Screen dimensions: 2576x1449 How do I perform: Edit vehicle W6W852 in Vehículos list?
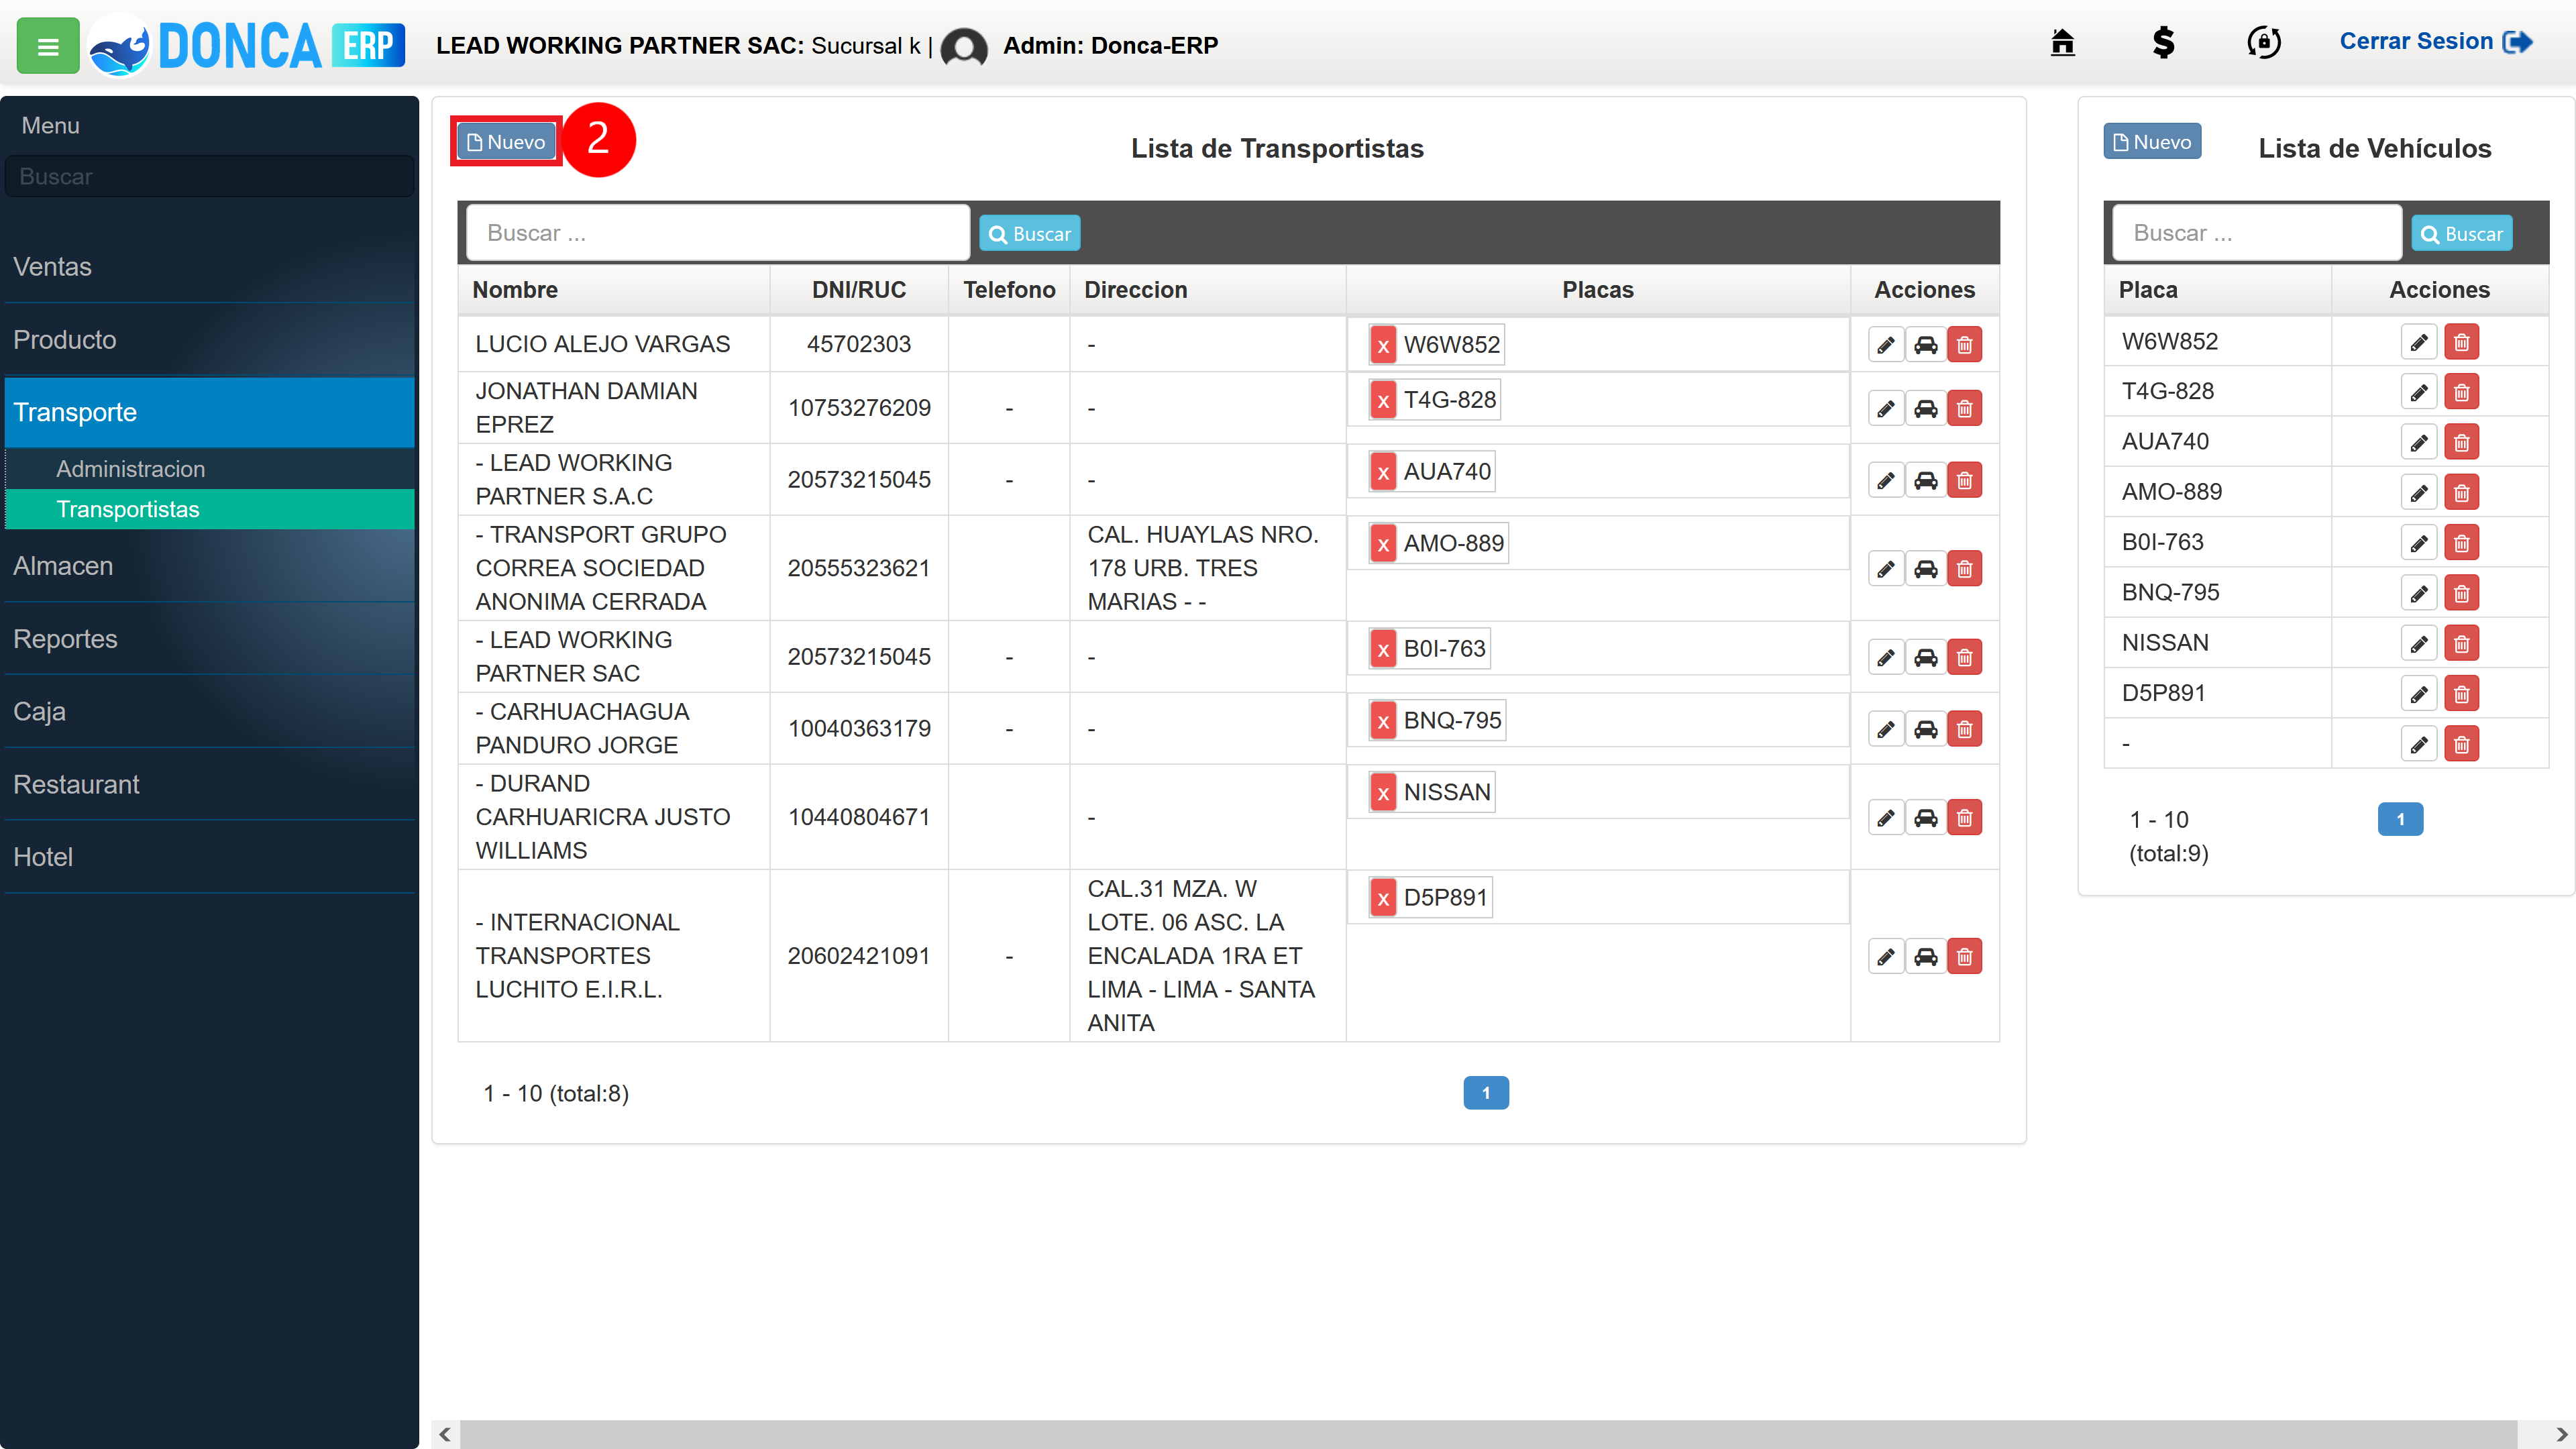coord(2419,342)
